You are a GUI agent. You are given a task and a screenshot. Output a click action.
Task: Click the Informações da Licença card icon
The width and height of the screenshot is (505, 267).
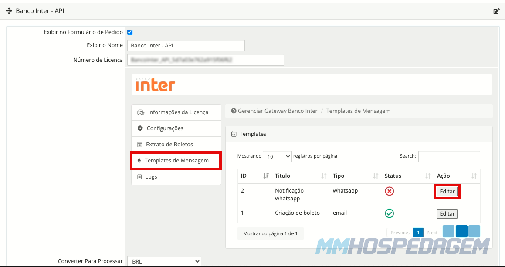pos(141,112)
